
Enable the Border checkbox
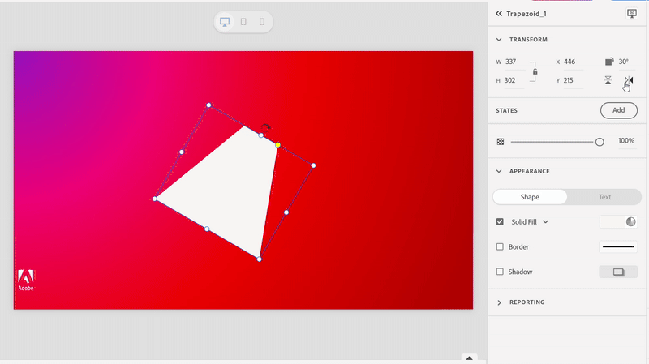[x=500, y=246]
